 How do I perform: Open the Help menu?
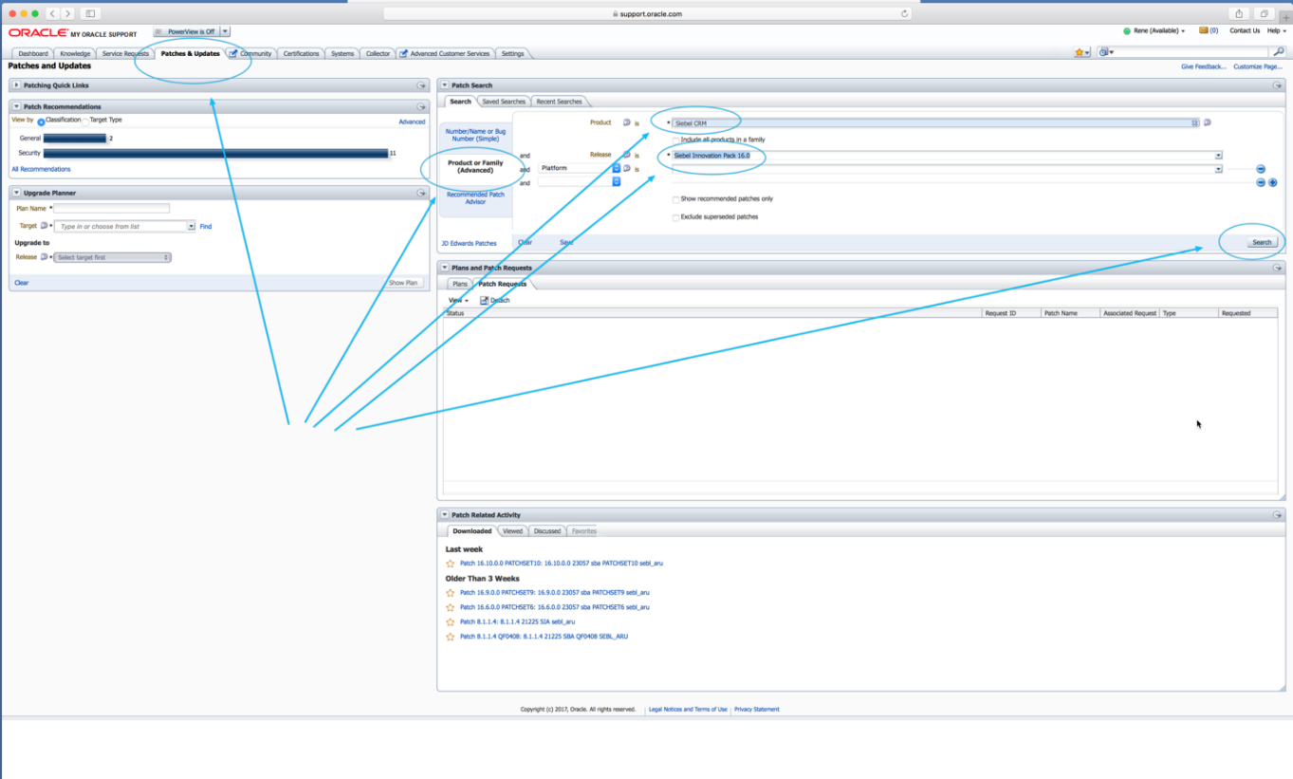pyautogui.click(x=1276, y=30)
